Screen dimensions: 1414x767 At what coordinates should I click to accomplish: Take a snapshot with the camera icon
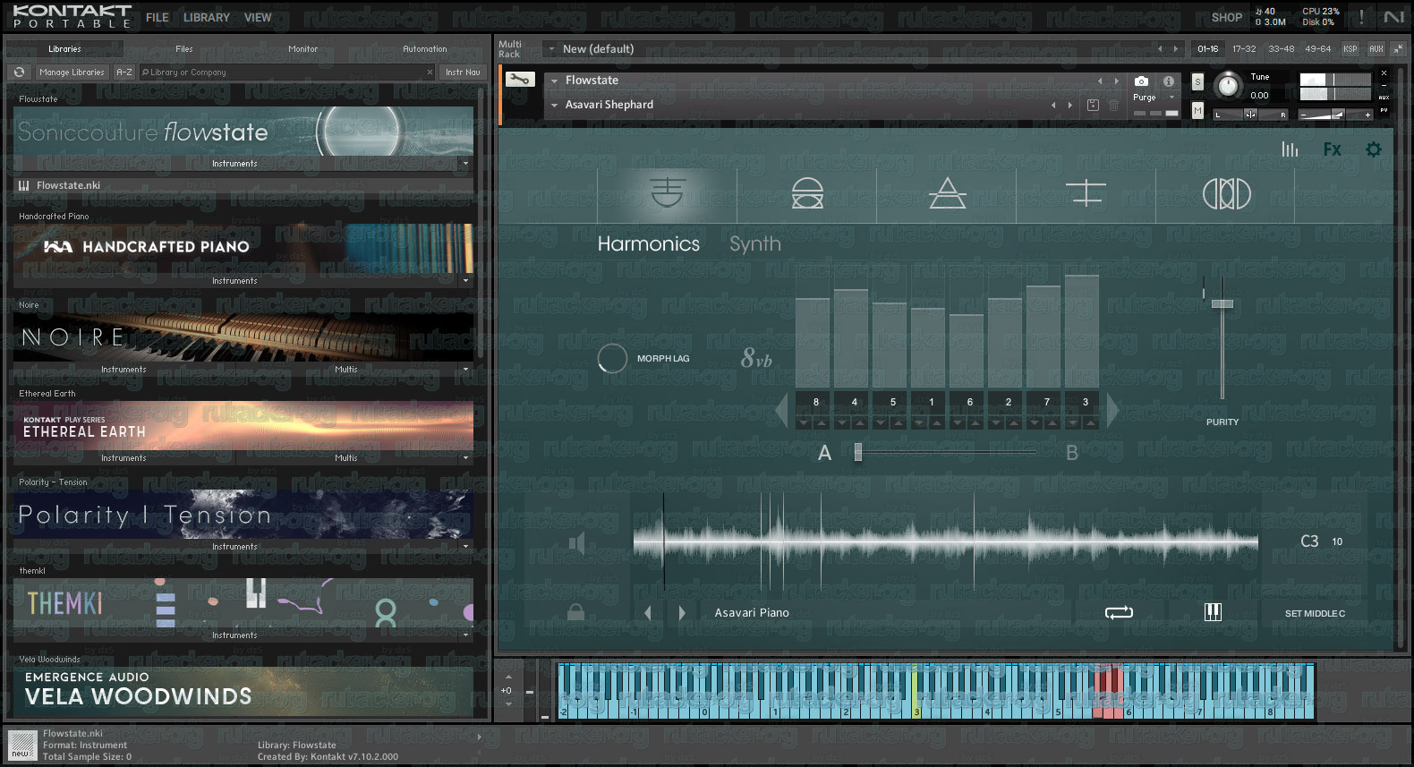1141,81
